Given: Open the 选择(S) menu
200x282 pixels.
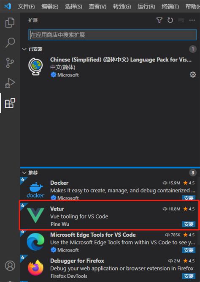Looking at the screenshot, I should coord(73,7).
